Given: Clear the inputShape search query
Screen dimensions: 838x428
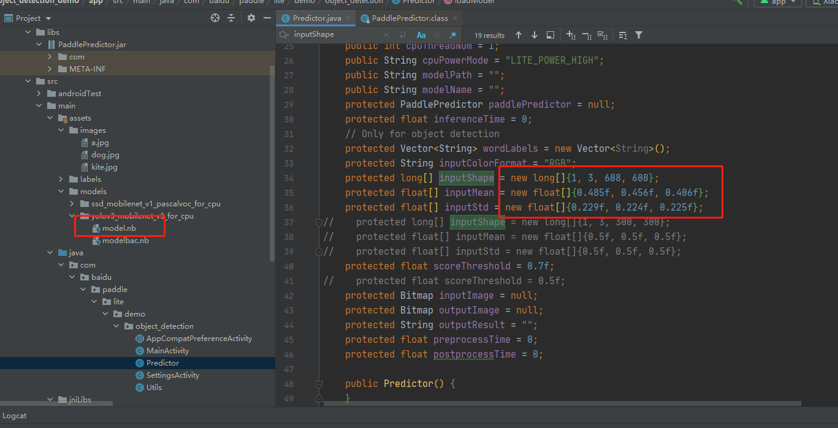Looking at the screenshot, I should pyautogui.click(x=386, y=35).
